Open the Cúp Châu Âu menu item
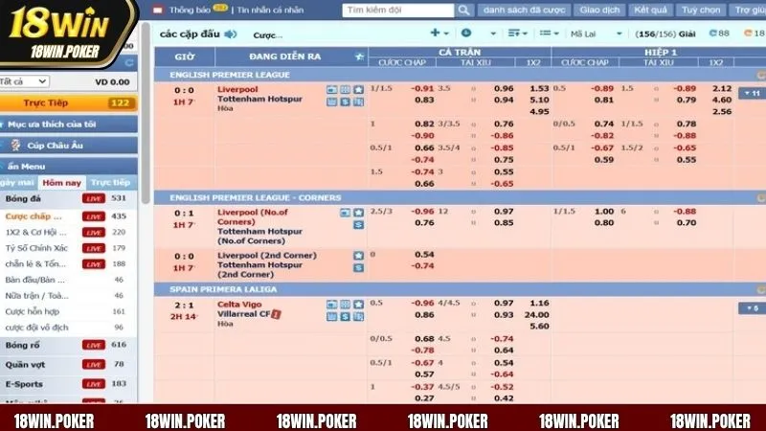Image resolution: width=766 pixels, height=431 pixels. click(x=68, y=146)
